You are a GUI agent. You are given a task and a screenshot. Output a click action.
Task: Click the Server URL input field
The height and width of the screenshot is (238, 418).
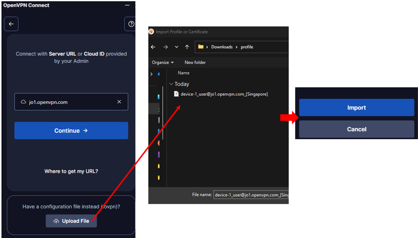[x=71, y=102]
